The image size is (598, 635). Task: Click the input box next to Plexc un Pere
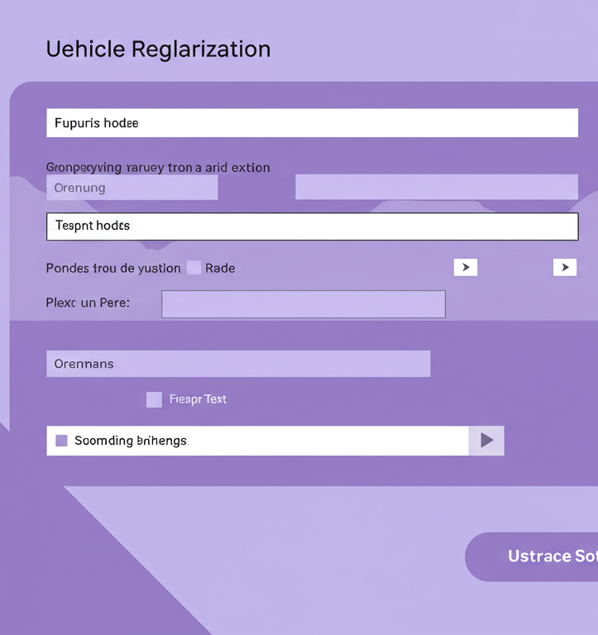coord(303,304)
